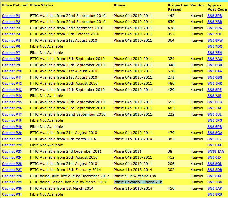Open the Cabinet P29 link
This screenshot has height=198, width=228.
click(x=12, y=182)
